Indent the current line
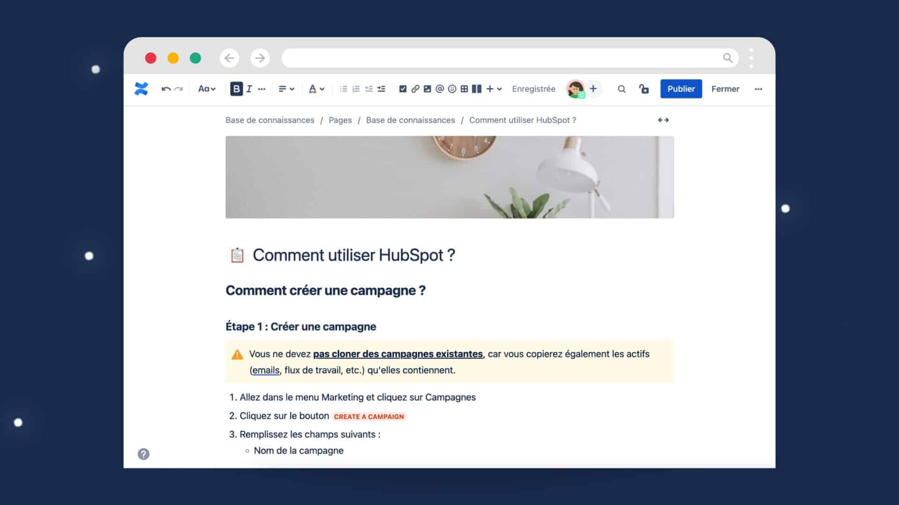The image size is (899, 505). click(x=381, y=89)
